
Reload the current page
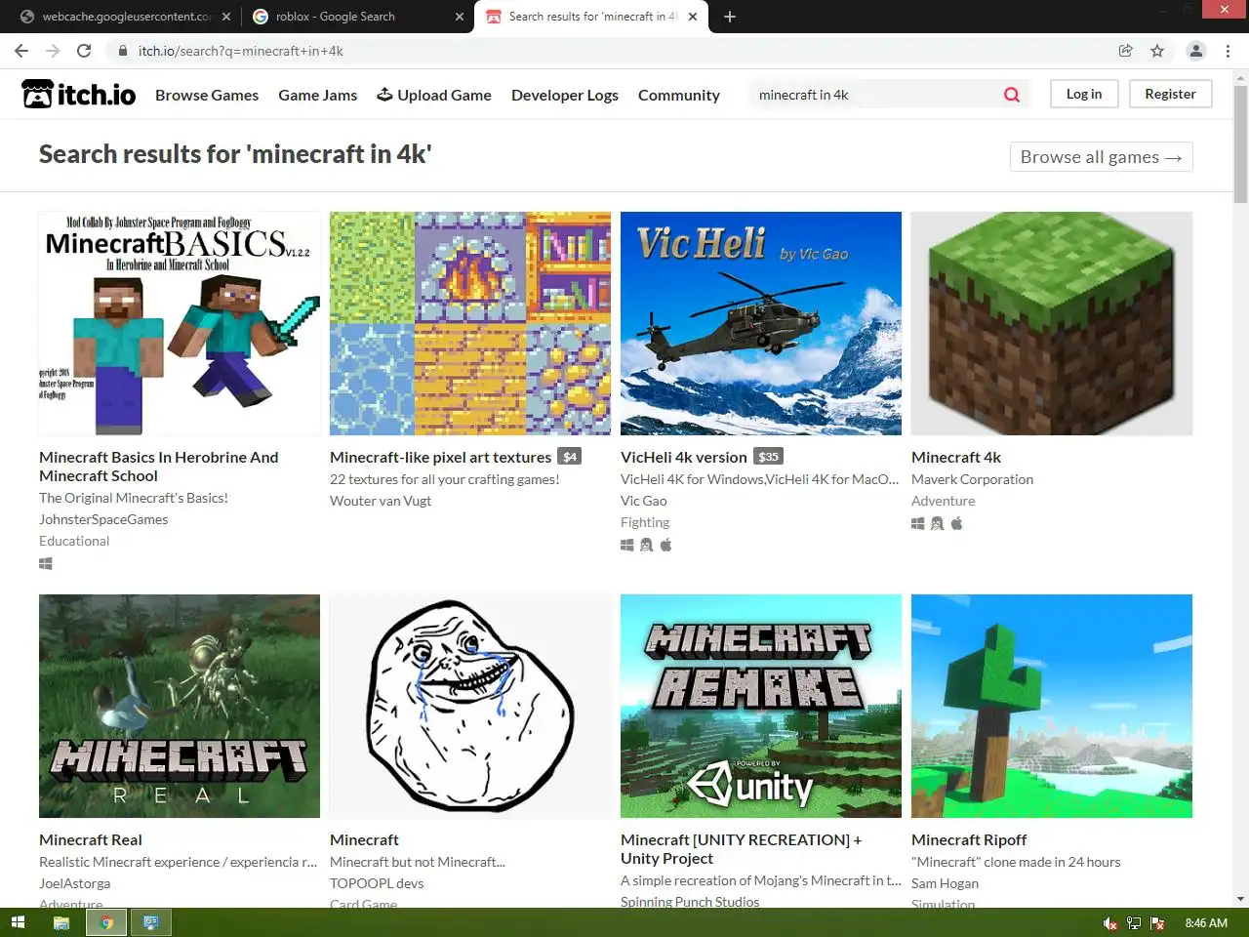pos(84,51)
